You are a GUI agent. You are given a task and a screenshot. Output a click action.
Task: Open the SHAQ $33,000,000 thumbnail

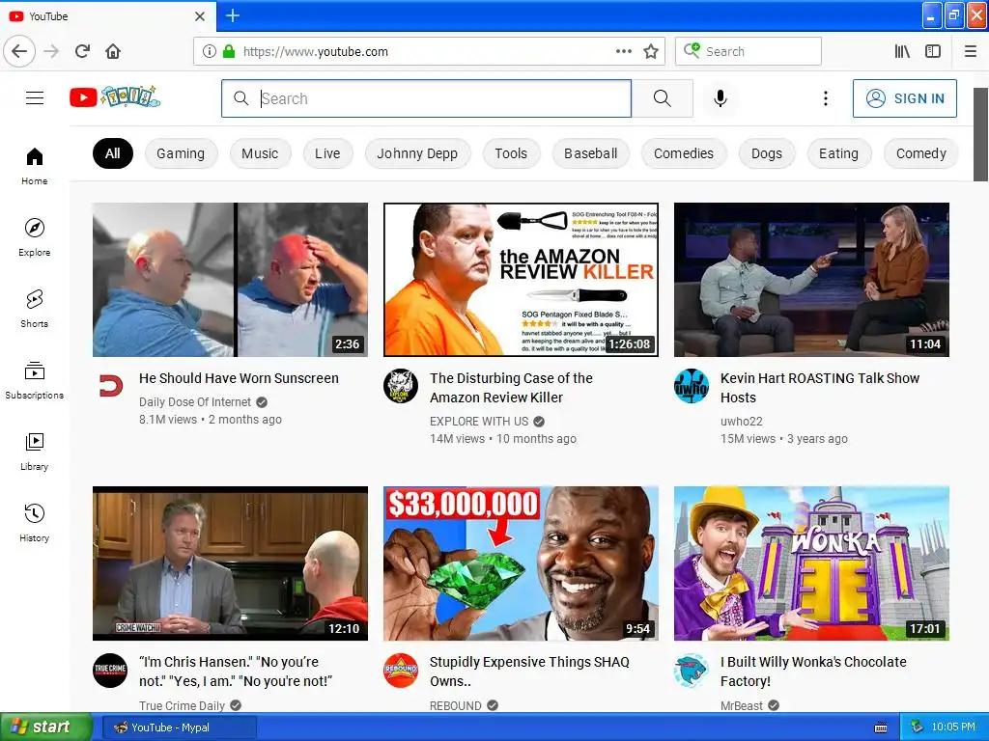point(521,563)
